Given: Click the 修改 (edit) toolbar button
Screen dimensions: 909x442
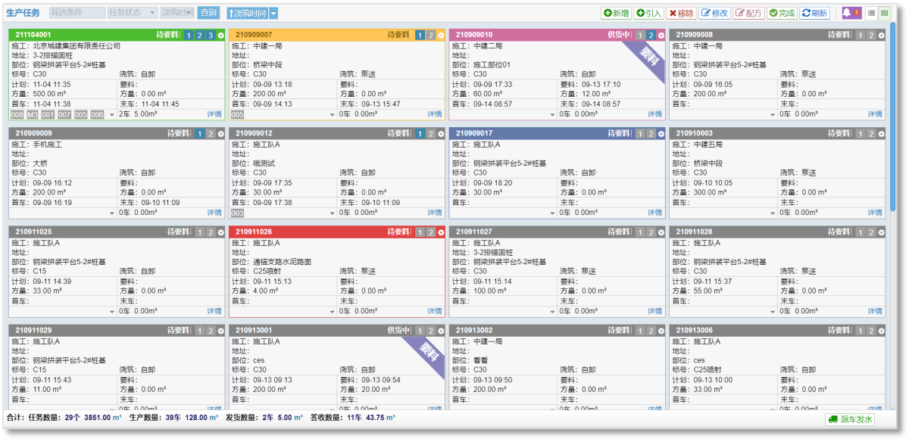Looking at the screenshot, I should pyautogui.click(x=714, y=13).
